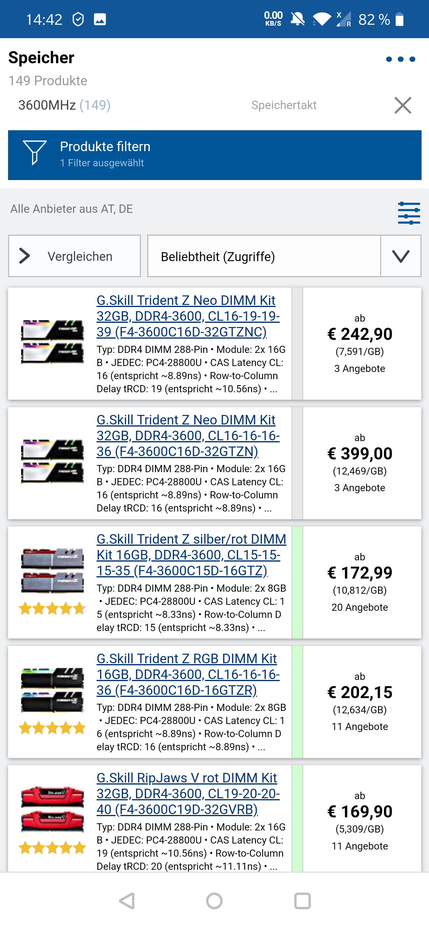
Task: Open G.Skill Trident Z Neo CL16-19-19-39 link
Action: [186, 316]
